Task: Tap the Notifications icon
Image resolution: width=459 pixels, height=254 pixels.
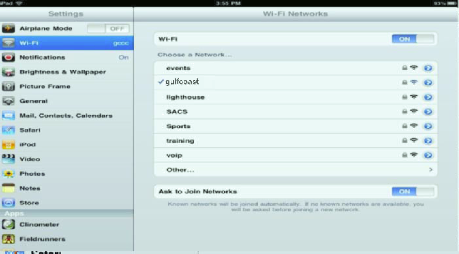Action: coord(8,57)
